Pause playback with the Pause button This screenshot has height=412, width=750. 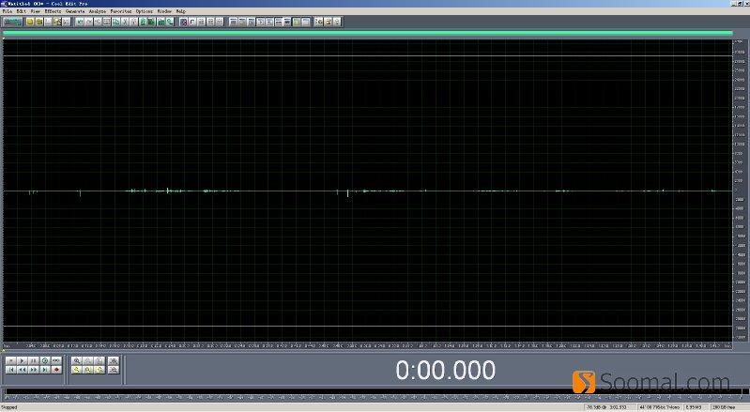tap(34, 361)
